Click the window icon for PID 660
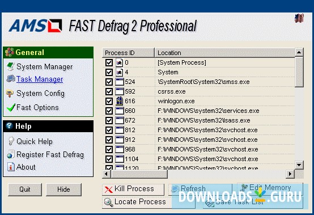This screenshot has height=215, width=314. 120,111
